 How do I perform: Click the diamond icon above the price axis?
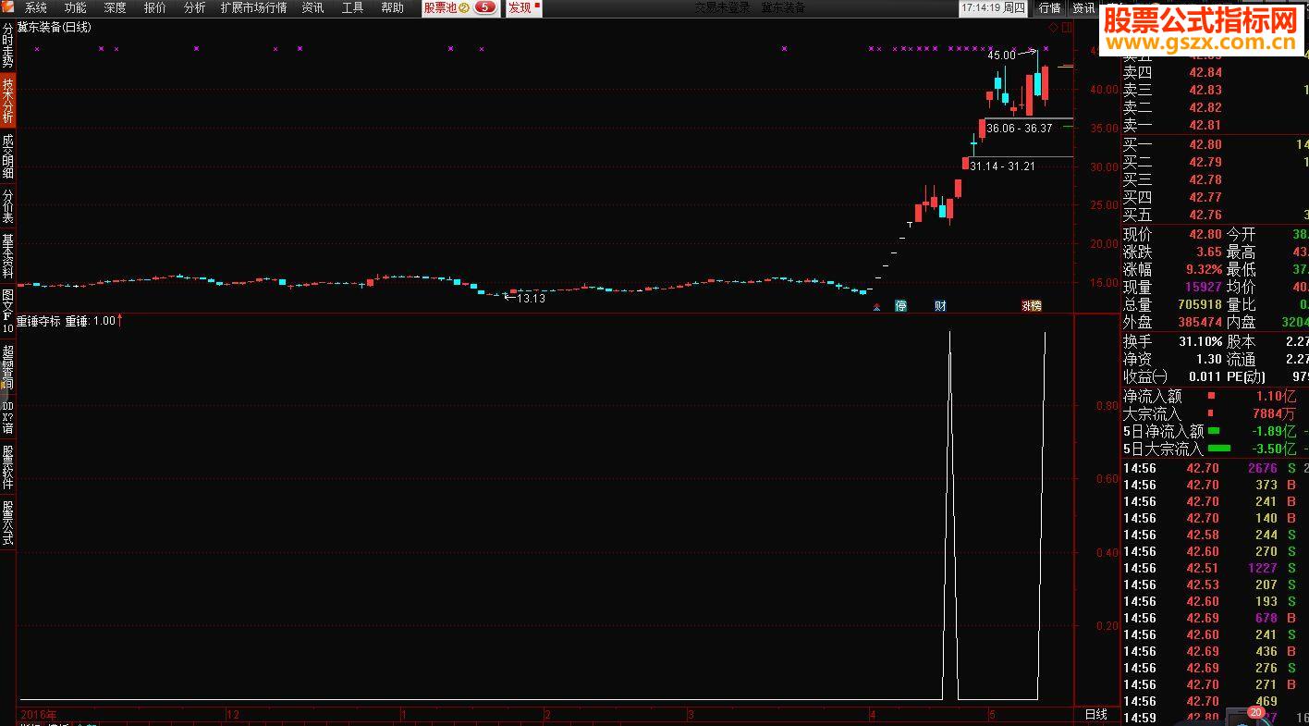pyautogui.click(x=1052, y=28)
